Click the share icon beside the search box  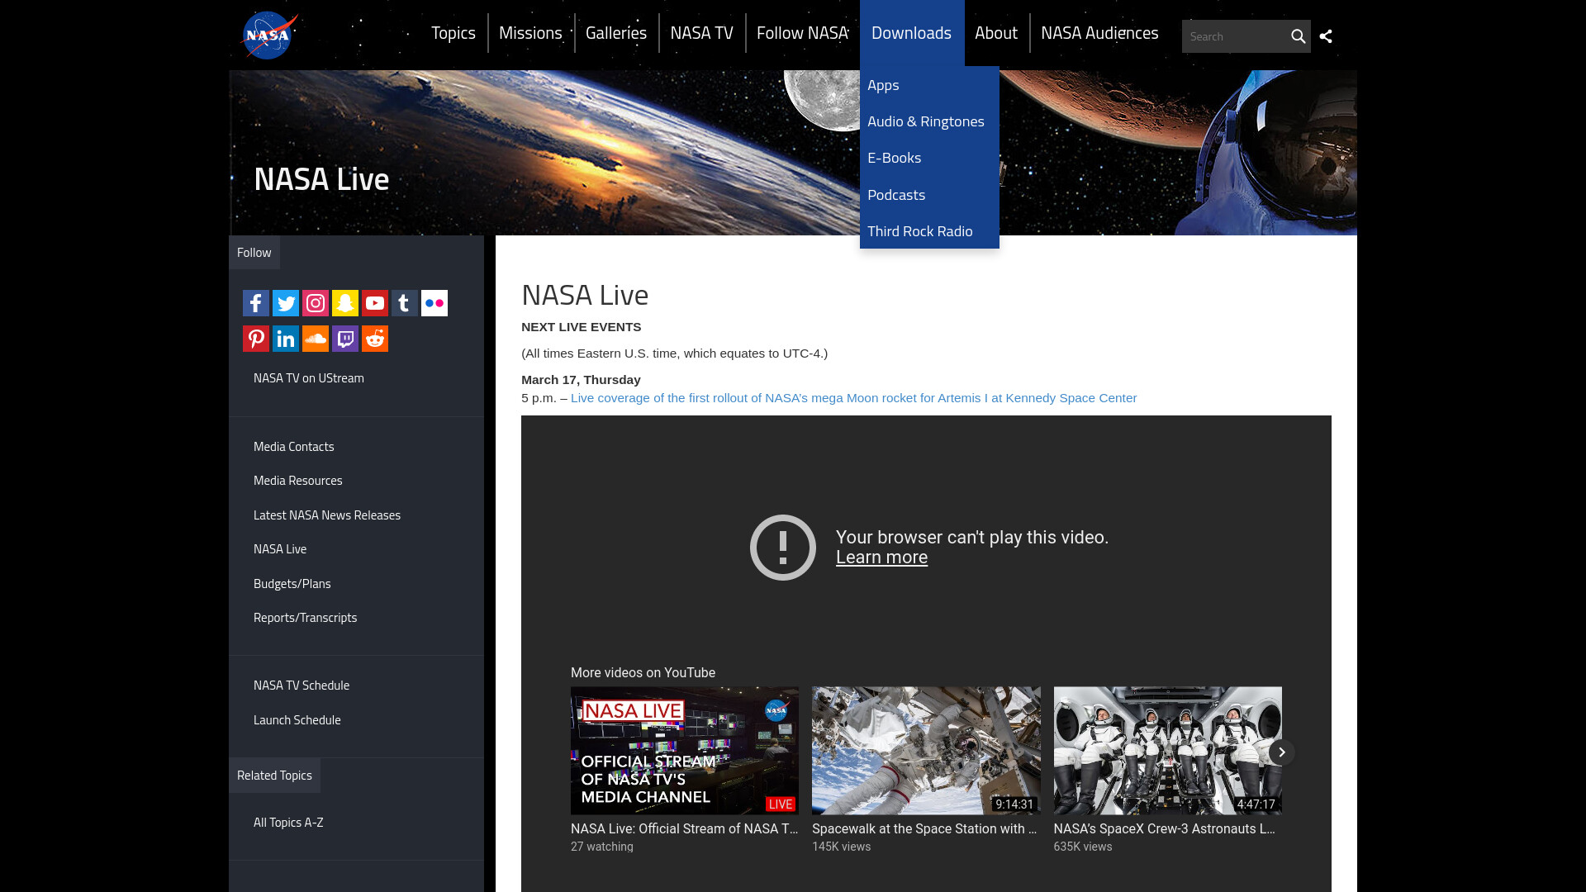coord(1326,36)
